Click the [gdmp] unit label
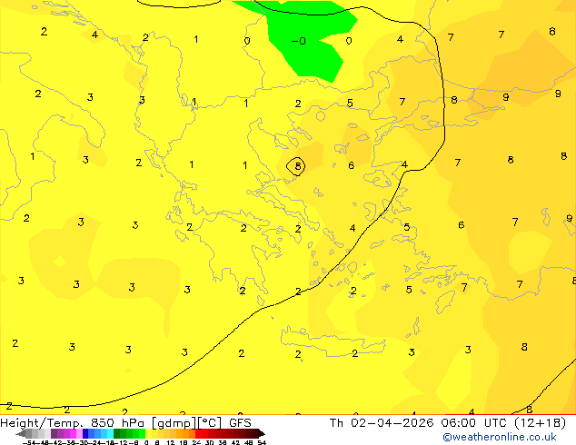Screen dimensions: 576x445 coord(174,423)
